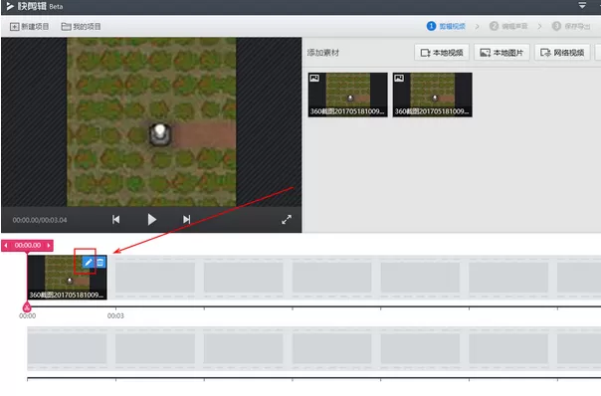Select first material thumbnail in library
Image resolution: width=601 pixels, height=396 pixels.
click(x=347, y=95)
